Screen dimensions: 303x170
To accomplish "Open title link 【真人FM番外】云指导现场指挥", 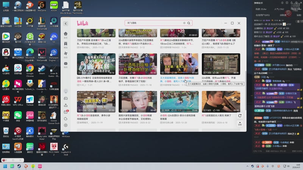I will click(94, 79).
